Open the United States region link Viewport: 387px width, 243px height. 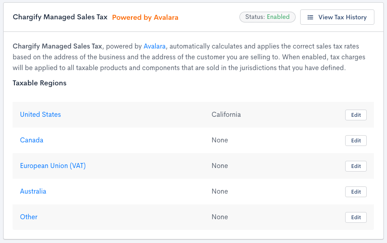click(x=40, y=115)
